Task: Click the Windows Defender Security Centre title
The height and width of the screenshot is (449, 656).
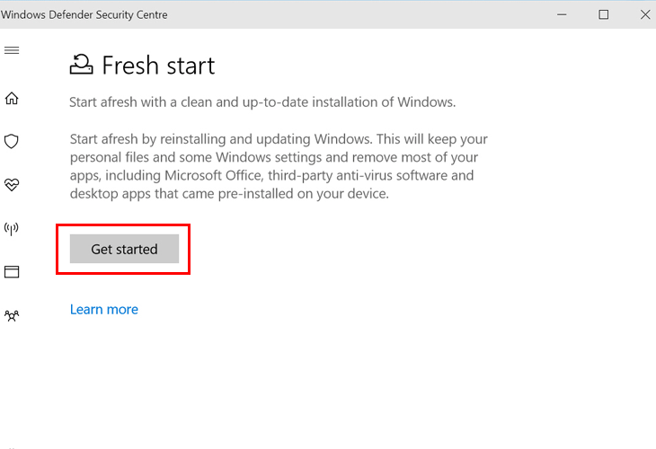Action: click(84, 14)
